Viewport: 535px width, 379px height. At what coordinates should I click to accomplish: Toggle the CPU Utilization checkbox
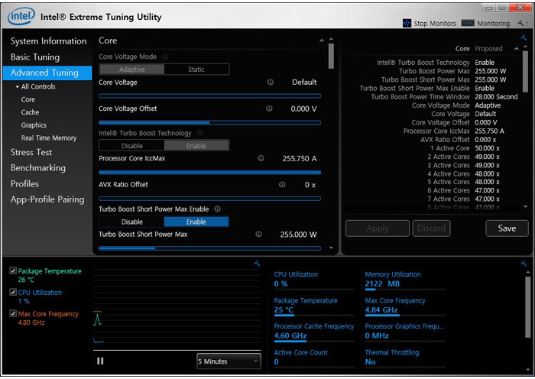pyautogui.click(x=13, y=293)
